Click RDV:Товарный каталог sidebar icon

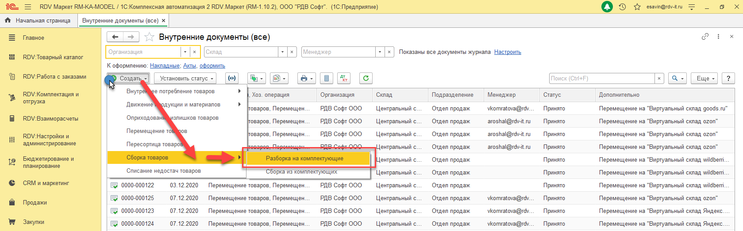click(12, 57)
